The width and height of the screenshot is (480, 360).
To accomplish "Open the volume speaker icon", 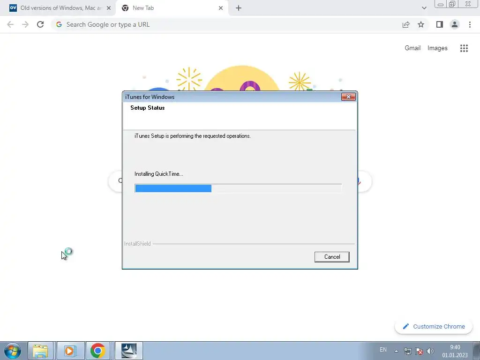I will tap(430, 351).
